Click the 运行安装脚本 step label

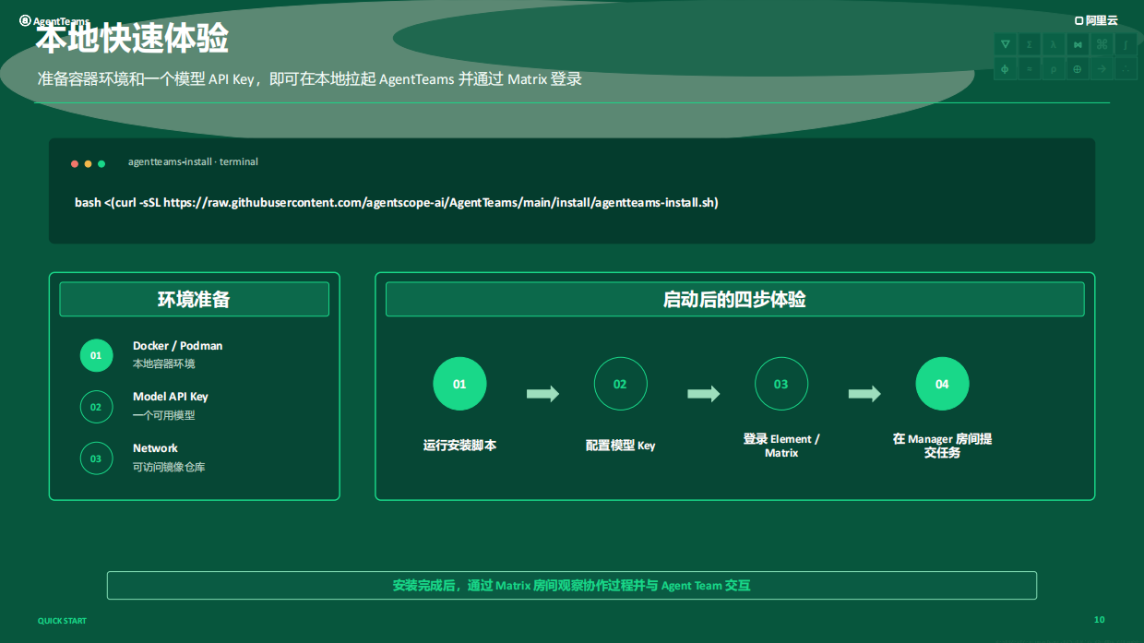pos(459,446)
